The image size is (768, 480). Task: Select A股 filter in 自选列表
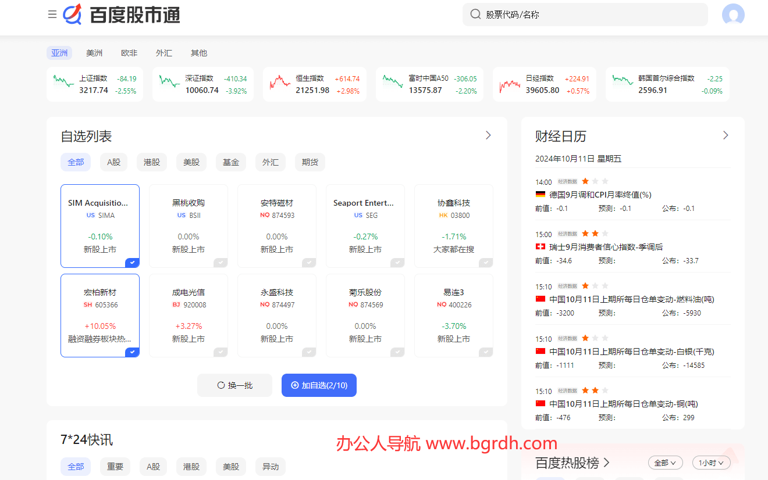point(113,162)
